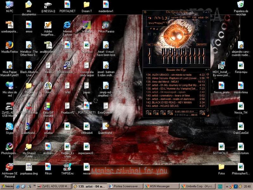Select the Internet Explorer desktop shortcut
Screen dimensions: 253x190
67,28
